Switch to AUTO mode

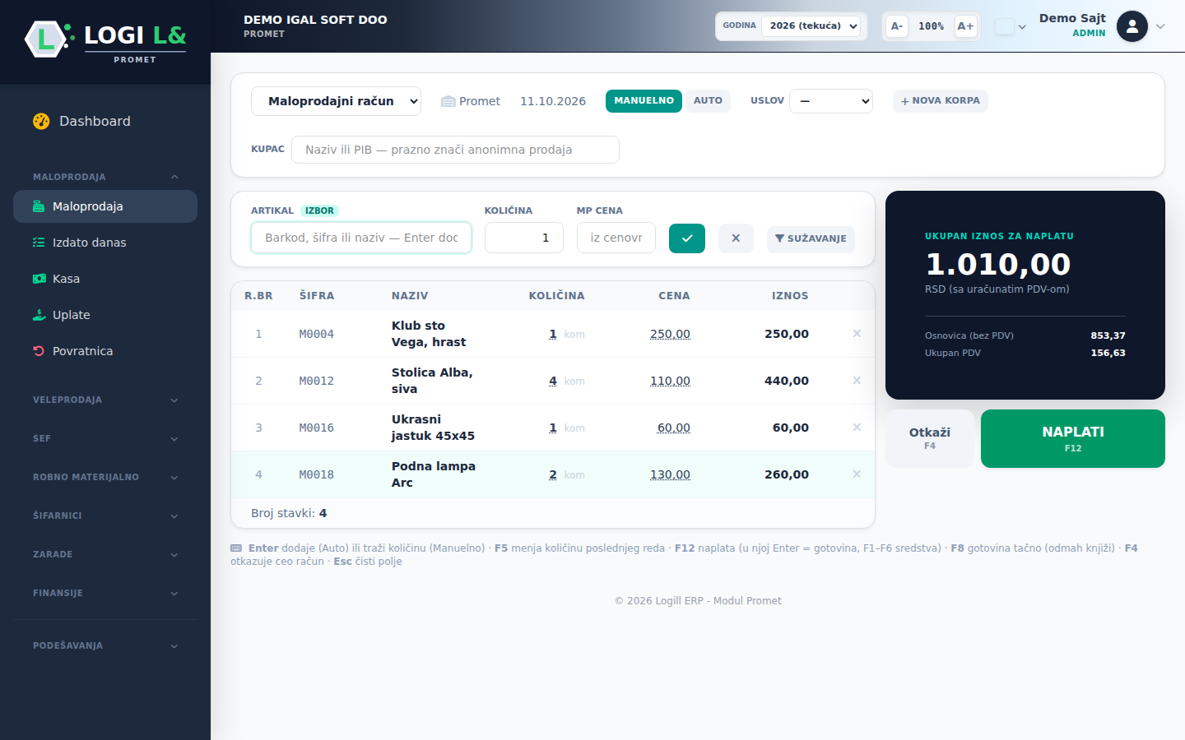tap(708, 100)
